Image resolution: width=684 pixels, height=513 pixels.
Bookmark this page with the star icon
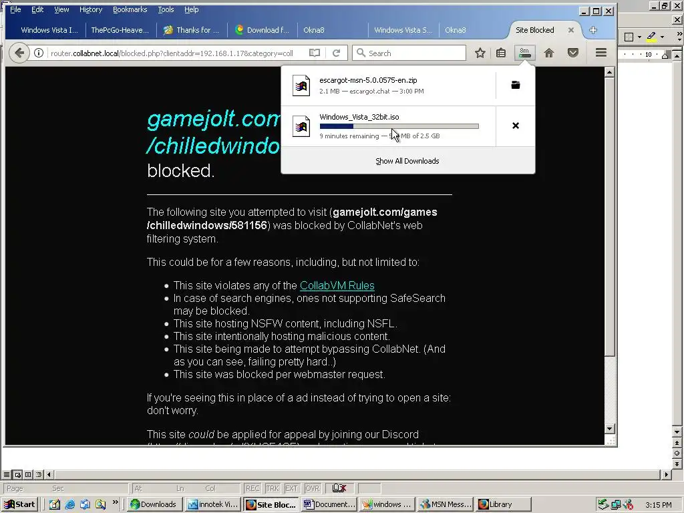pyautogui.click(x=480, y=53)
